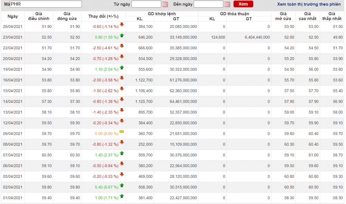Screen dimensions: 346x204
Task: Click green up arrow for 02/04/2021
Action: (121, 185)
